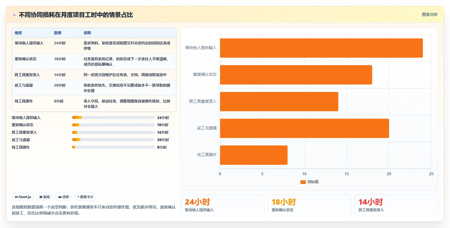Click the 14小时 table value
The height and width of the screenshot is (228, 450).
pyautogui.click(x=60, y=75)
